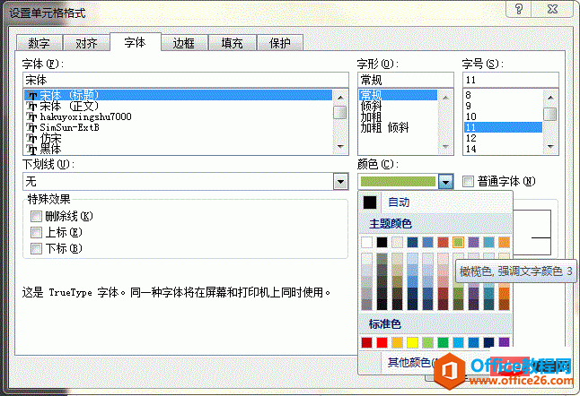Pick black theme color swatch
580x396 pixels.
(382, 242)
